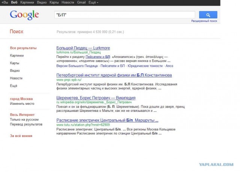This screenshot has width=240, height=172.
Task: Filter results by Картинки in sidebar
Action: coord(17,56)
